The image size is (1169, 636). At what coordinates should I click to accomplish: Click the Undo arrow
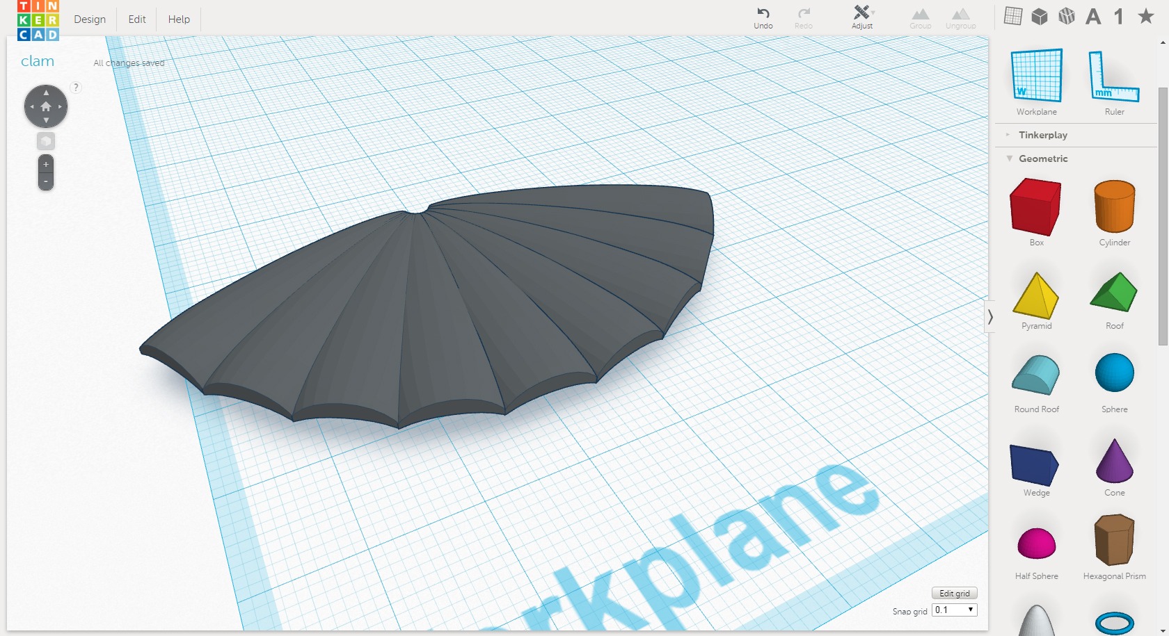(763, 13)
